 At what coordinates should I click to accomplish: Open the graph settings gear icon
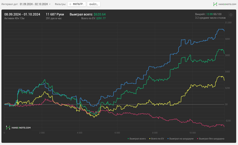point(231,15)
